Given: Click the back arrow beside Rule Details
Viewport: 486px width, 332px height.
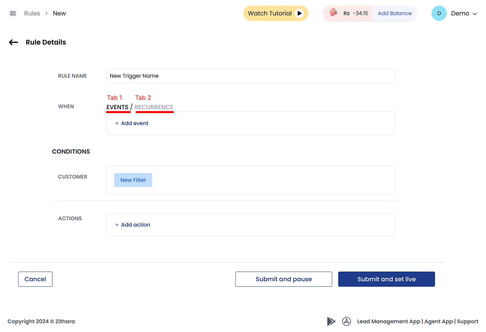Looking at the screenshot, I should [x=14, y=42].
